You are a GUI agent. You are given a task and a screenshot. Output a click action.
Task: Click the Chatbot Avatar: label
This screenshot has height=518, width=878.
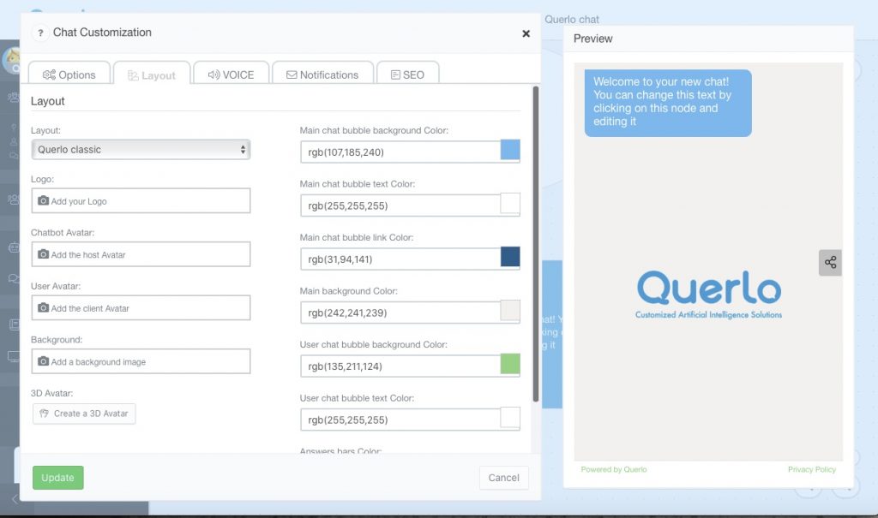pos(63,233)
